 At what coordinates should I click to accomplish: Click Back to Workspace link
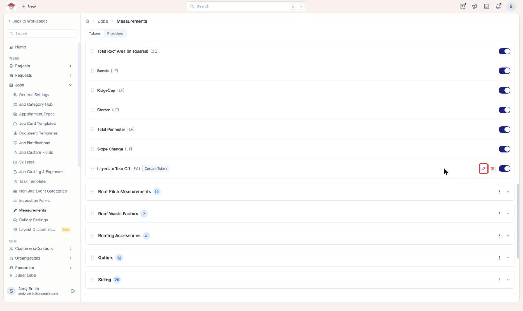tap(28, 21)
